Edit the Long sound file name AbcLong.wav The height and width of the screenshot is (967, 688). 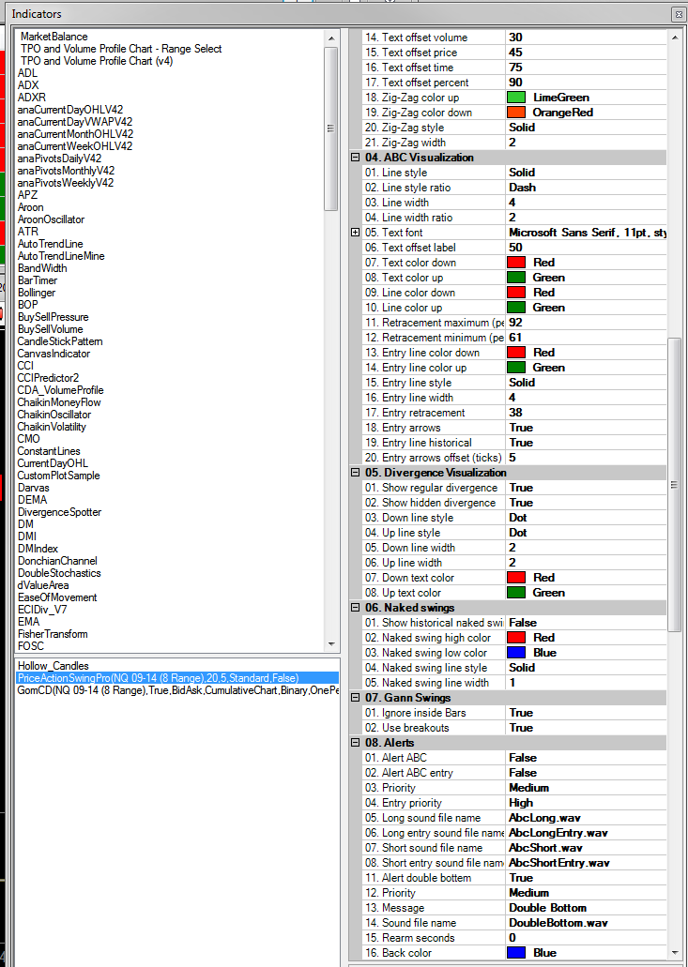tap(586, 818)
